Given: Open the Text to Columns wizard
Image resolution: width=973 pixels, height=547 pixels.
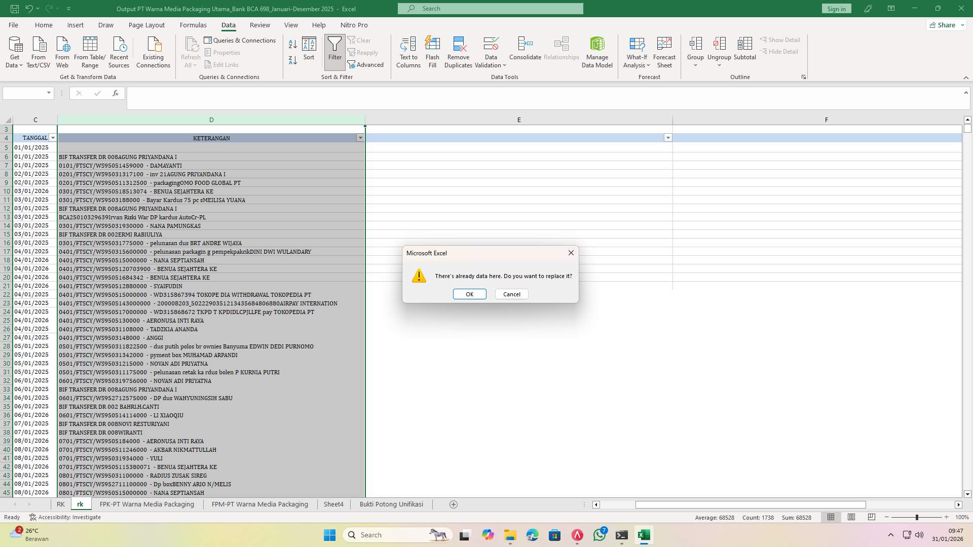Looking at the screenshot, I should tap(408, 51).
